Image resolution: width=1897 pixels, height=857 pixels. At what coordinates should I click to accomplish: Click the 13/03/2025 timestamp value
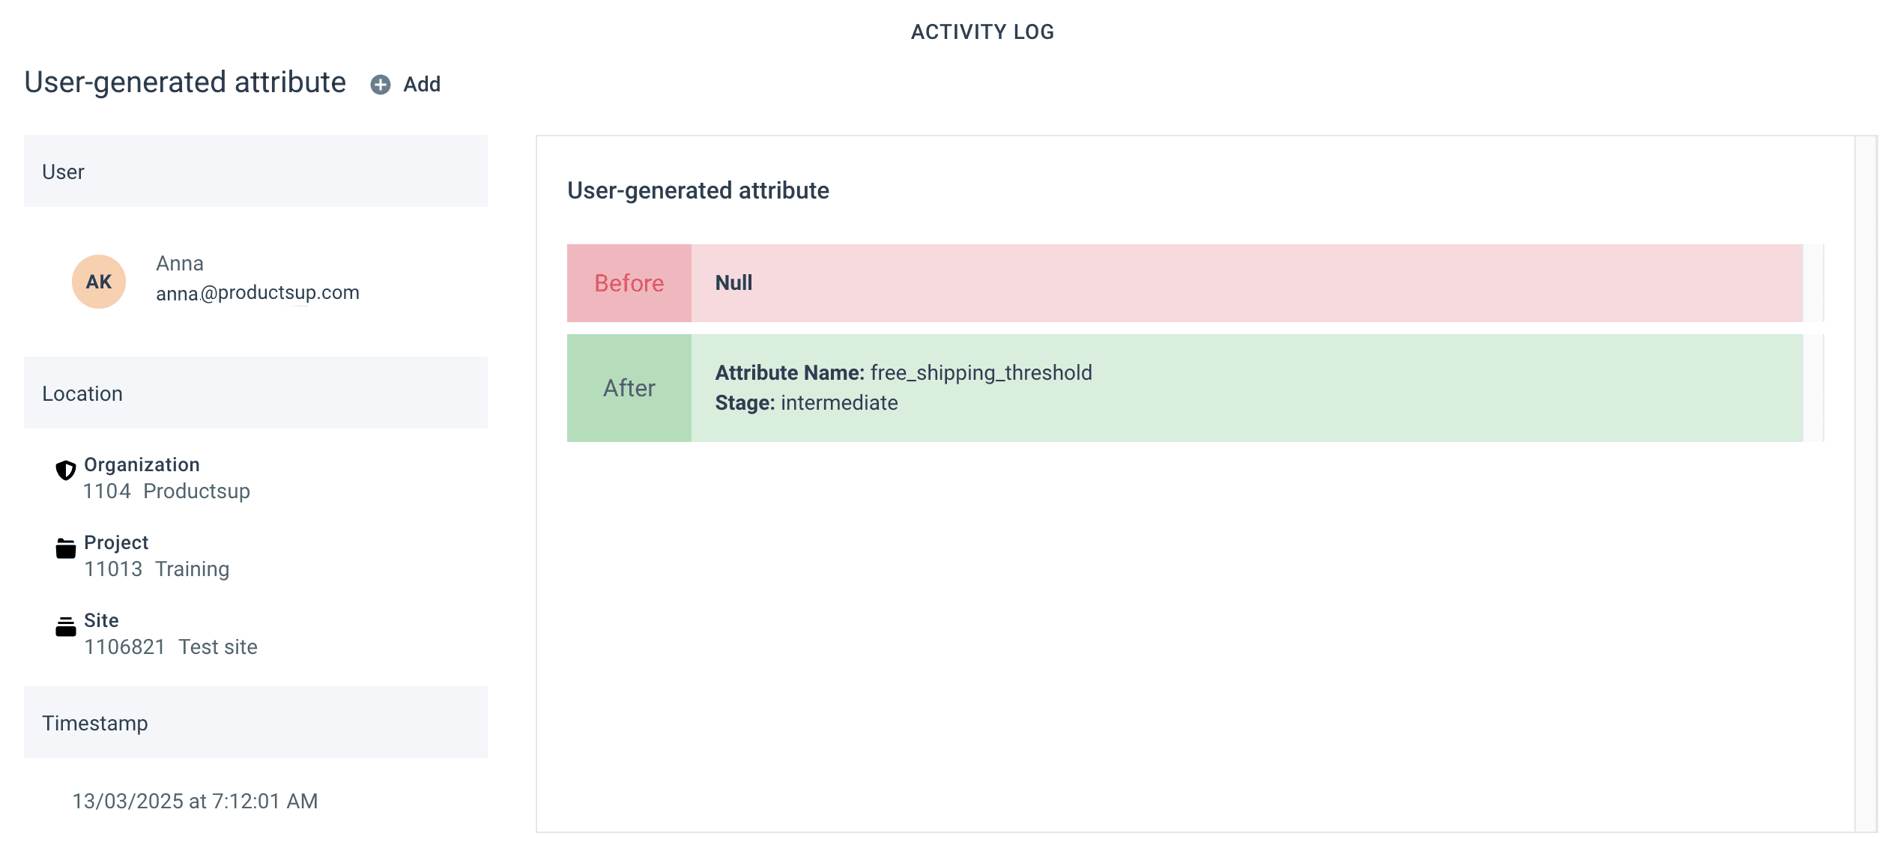[x=195, y=802]
